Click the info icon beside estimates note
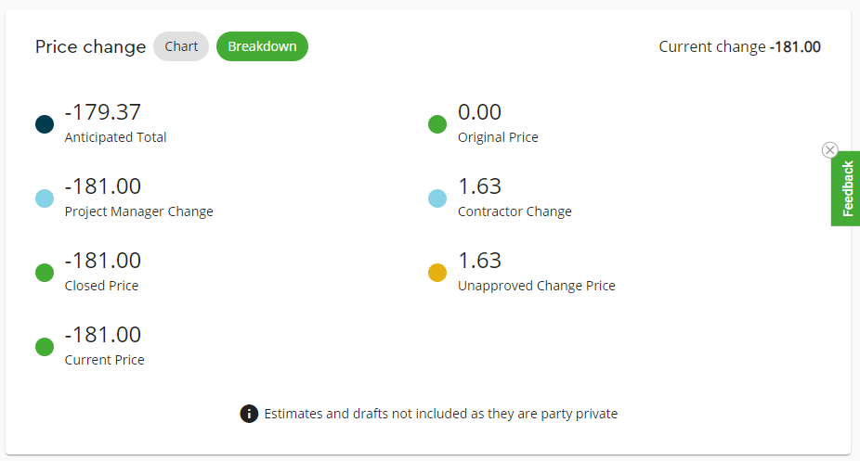Viewport: 860px width, 461px height. coord(249,414)
